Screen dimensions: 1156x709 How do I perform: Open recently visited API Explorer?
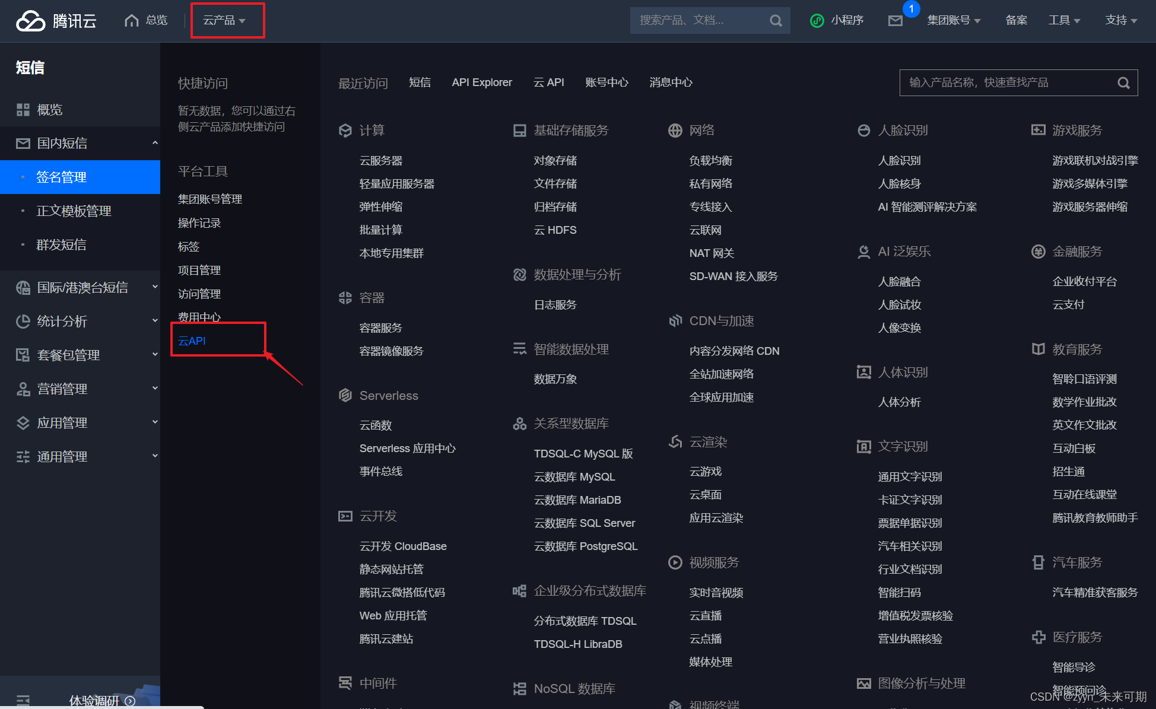coord(482,82)
